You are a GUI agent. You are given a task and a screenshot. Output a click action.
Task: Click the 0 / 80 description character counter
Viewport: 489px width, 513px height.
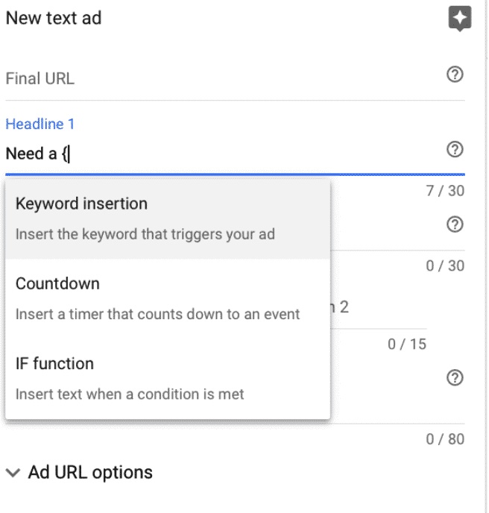(x=445, y=439)
